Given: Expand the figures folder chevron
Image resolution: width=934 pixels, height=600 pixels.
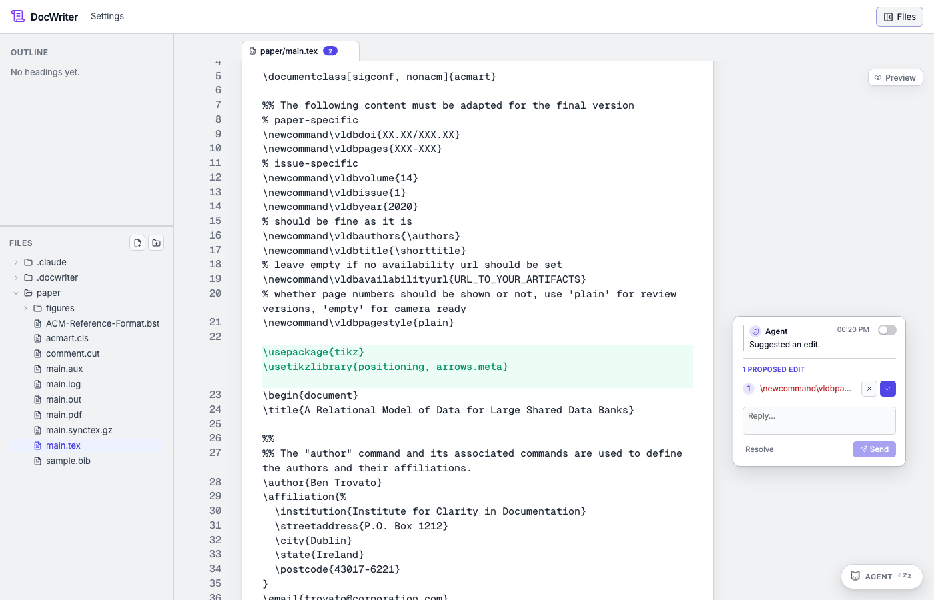Looking at the screenshot, I should click(25, 308).
